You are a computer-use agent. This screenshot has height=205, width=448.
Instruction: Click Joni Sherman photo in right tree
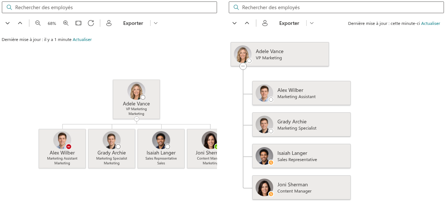point(264,187)
